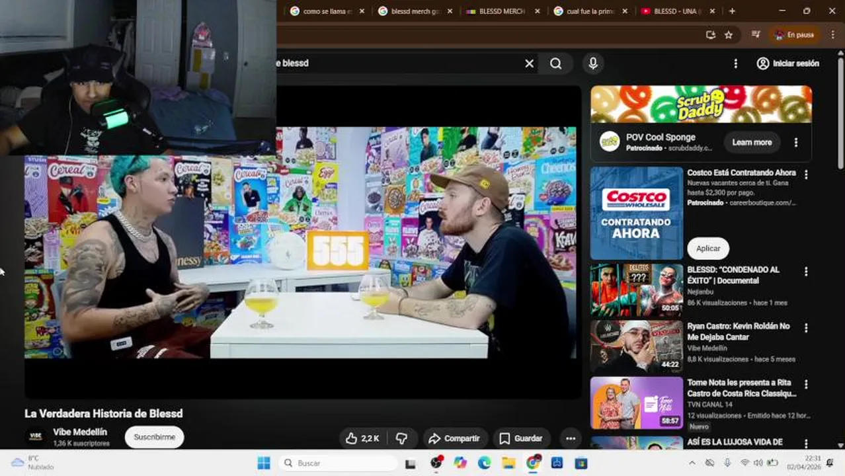The image size is (845, 476).
Task: Save the video with Guardar
Action: click(521, 438)
